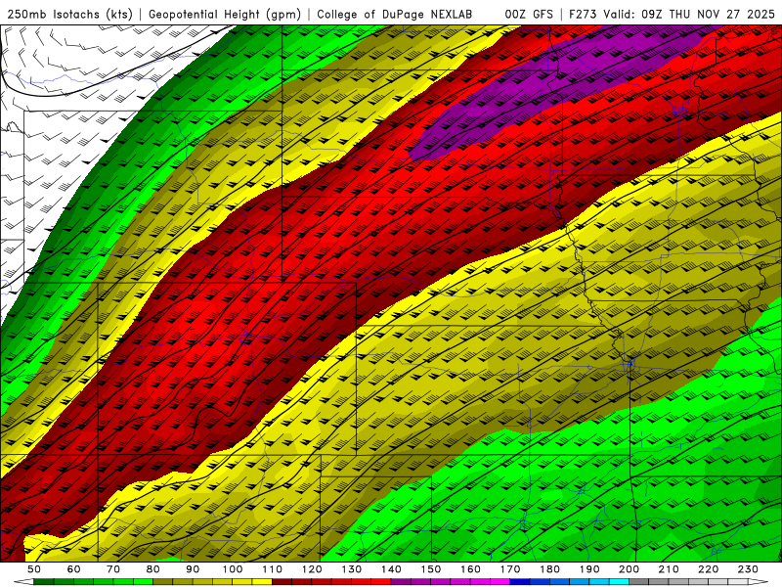Click the 90 label on the color scale
782x587 pixels.
[193, 569]
